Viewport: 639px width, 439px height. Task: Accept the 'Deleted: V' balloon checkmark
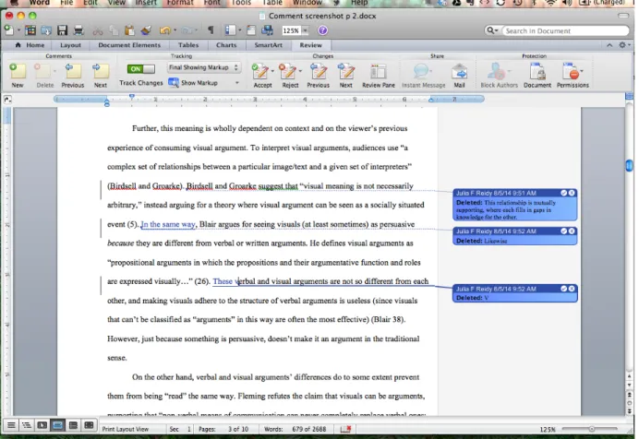pos(563,288)
